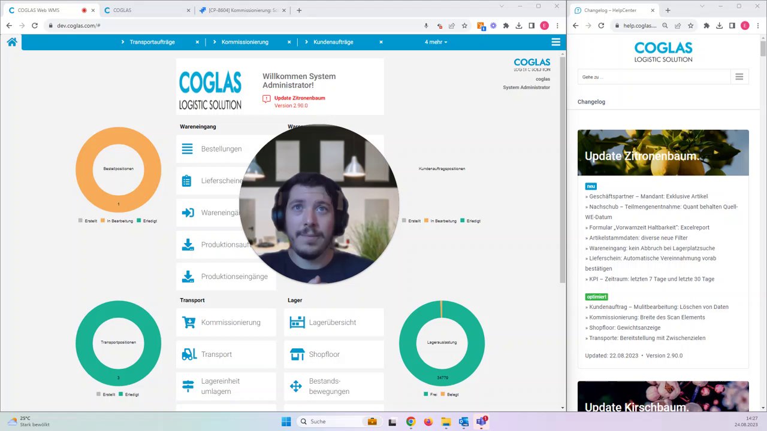Go to the COGLAS home icon
This screenshot has width=767, height=431.
[x=11, y=42]
